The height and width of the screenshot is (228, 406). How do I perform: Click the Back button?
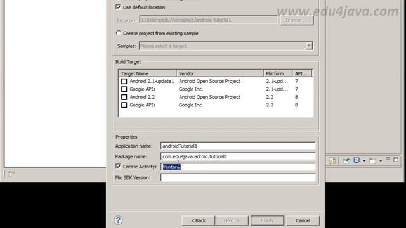click(199, 220)
